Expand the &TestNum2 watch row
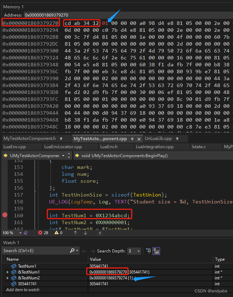 [7, 278]
